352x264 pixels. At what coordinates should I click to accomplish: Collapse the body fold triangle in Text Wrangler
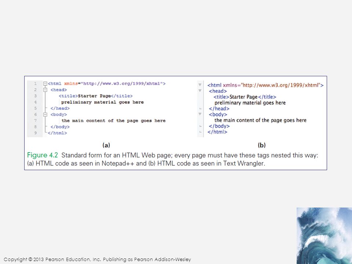pos(200,114)
